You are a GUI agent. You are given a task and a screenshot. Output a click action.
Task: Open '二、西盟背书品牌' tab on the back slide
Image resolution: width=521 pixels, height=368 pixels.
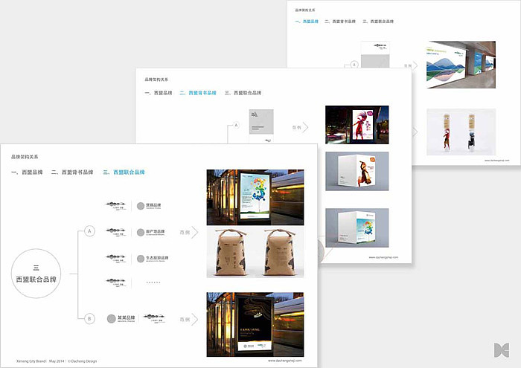tap(340, 22)
